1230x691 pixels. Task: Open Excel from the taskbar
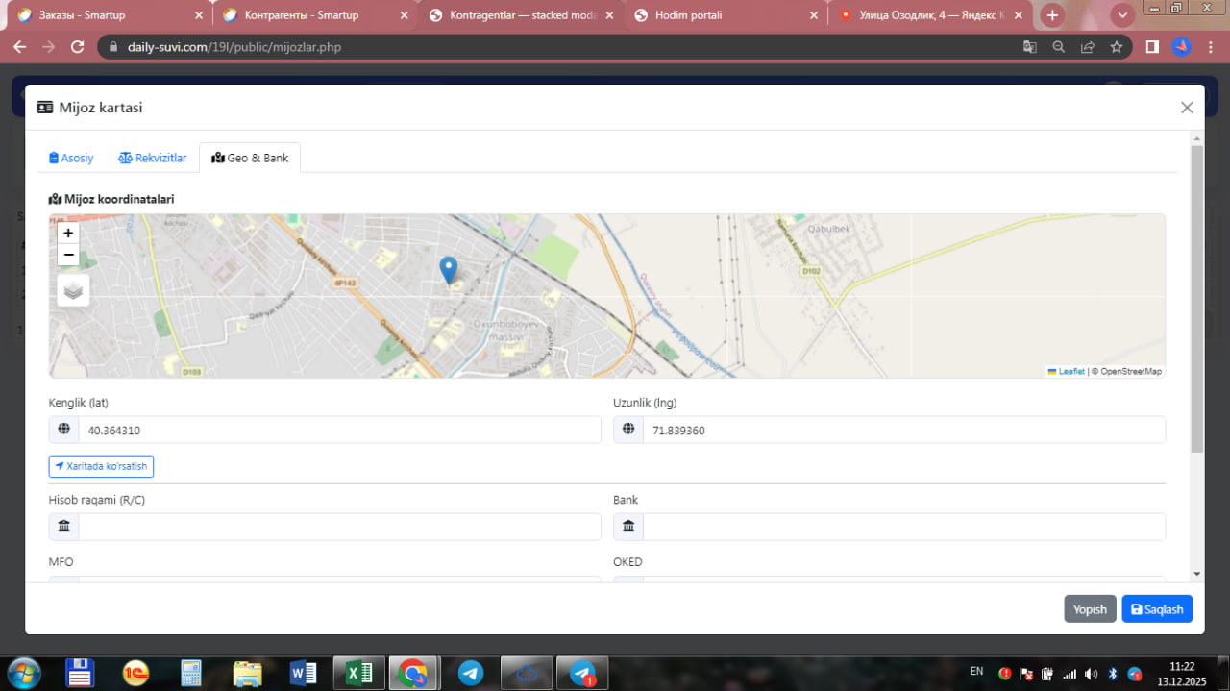(359, 673)
